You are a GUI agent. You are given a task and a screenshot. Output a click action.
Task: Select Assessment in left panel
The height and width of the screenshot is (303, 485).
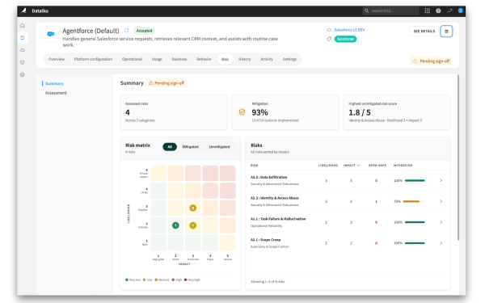56,93
